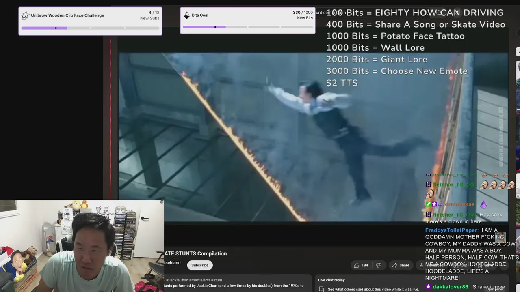Click the purple bits gem after drumbokas
Screen dimensions: 520x292
483,204
